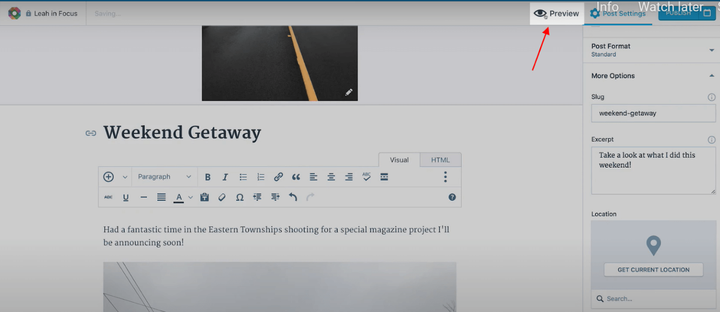Apply the text color button
Viewport: 720px width, 312px height.
point(179,197)
